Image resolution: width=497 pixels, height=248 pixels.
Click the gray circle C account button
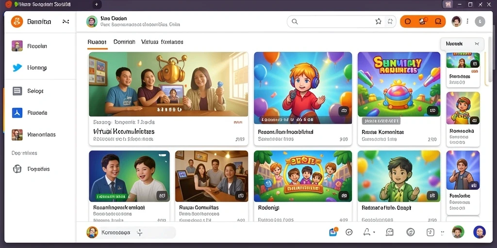pos(480,21)
